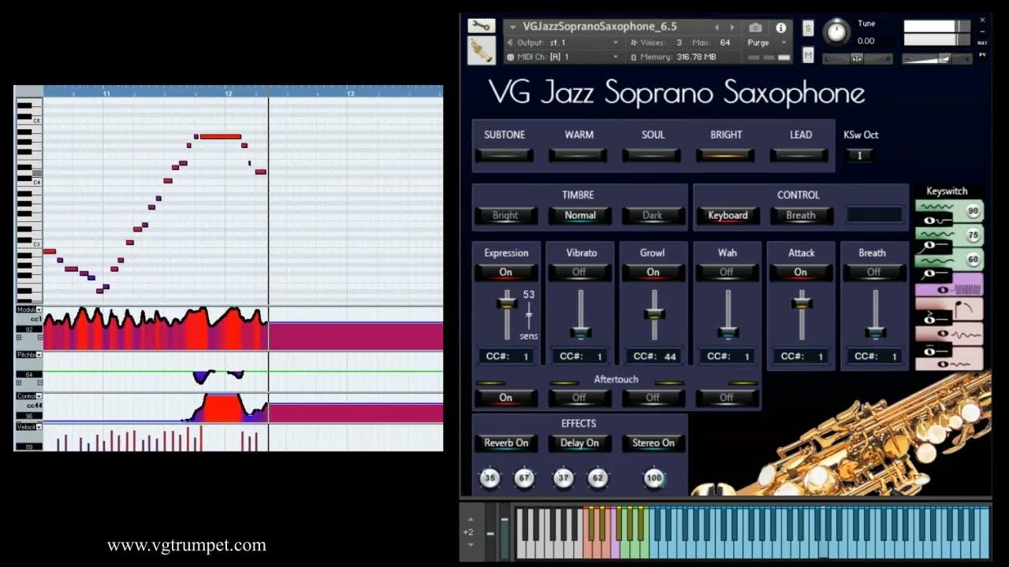Open the Pitchbend controller lane dropdown
1009x567 pixels.
pyautogui.click(x=39, y=355)
